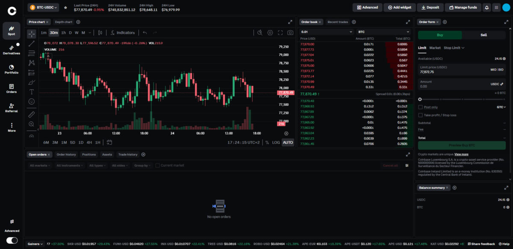Open the emoji icons tool
Viewport: 513px width, 249px height.
click(x=32, y=101)
